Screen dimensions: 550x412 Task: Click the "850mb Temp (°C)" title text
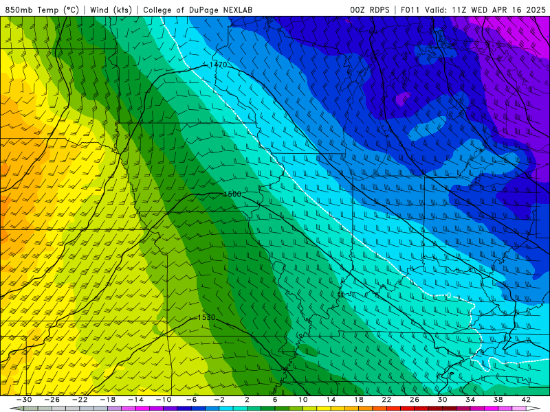pos(42,10)
